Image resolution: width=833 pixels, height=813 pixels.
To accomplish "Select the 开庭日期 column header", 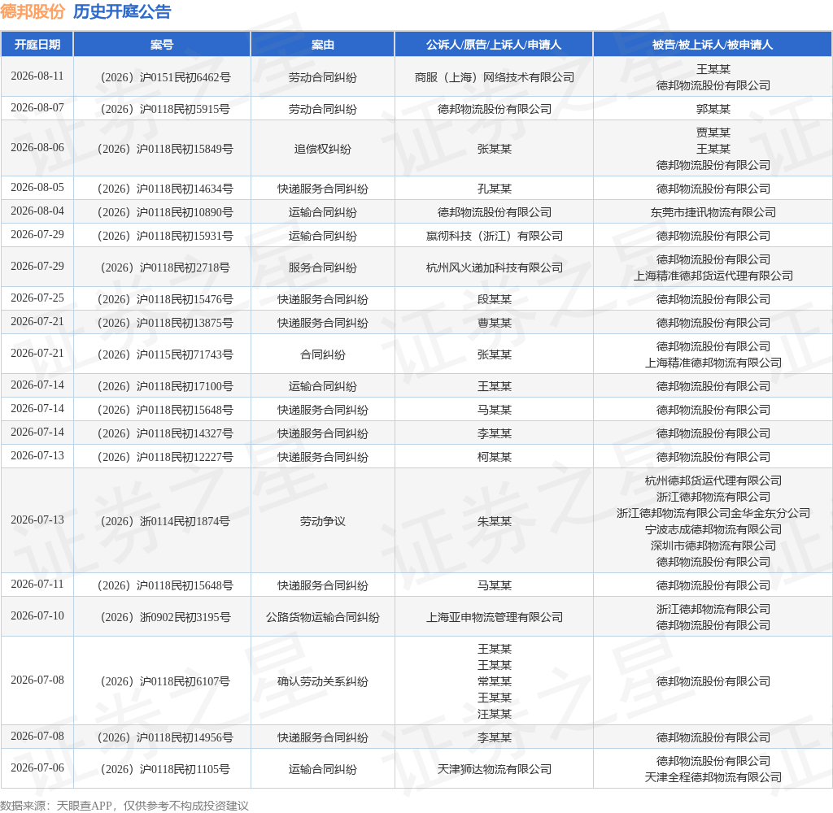I will coord(37,45).
